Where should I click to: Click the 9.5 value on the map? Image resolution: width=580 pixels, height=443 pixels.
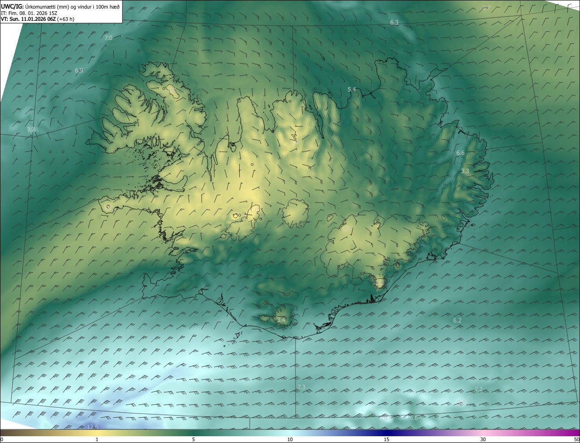462,403
